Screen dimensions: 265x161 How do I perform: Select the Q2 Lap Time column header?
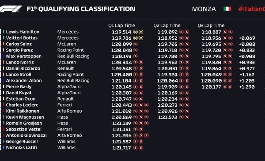click(167, 26)
